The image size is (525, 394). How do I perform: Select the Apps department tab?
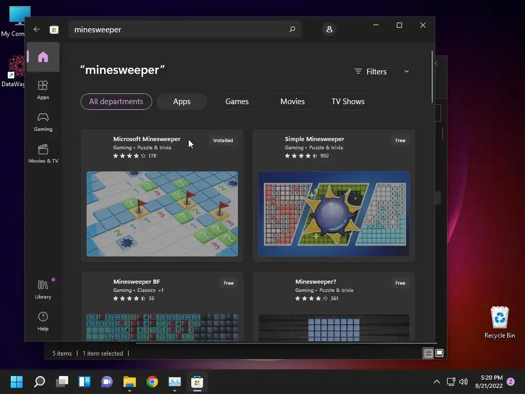point(182,102)
